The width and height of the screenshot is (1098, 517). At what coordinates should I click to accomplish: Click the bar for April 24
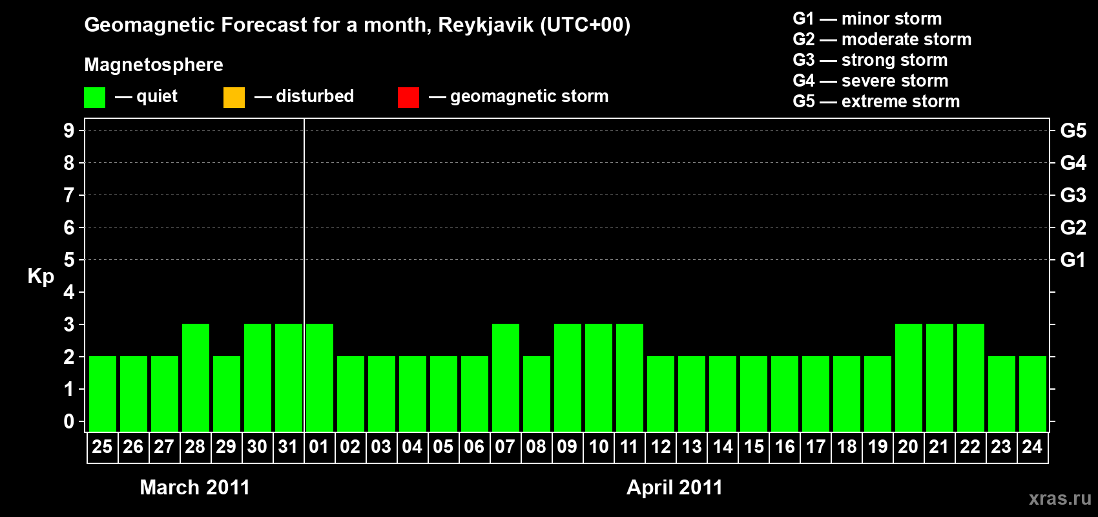[x=1033, y=394]
